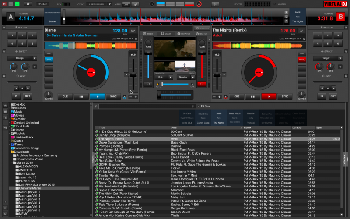This screenshot has height=219, width=350.
Task: Select track 'Sugar (Extended)' row
Action: pos(217,190)
